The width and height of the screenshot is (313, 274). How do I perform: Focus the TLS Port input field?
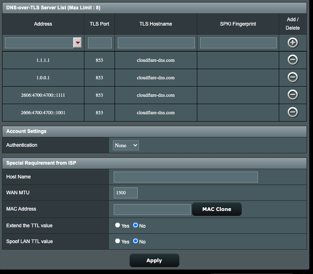point(99,43)
